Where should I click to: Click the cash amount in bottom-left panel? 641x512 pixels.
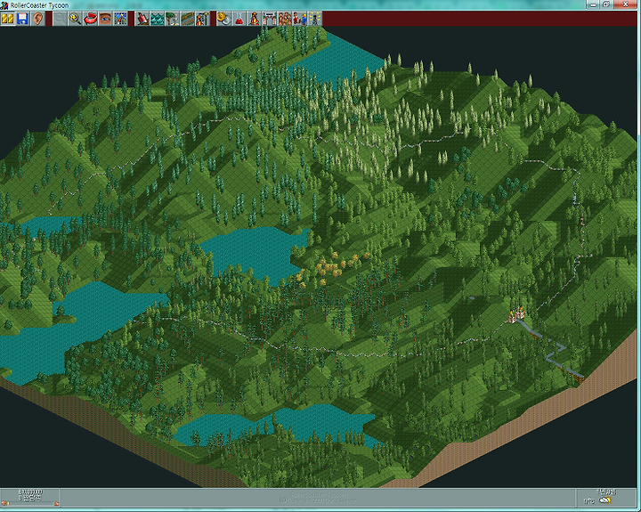coord(30,492)
